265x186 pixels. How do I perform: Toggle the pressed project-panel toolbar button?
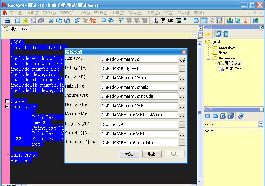(x=204, y=21)
